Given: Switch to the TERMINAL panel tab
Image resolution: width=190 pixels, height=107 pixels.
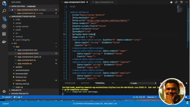Looking at the screenshot, I should click(100, 83).
